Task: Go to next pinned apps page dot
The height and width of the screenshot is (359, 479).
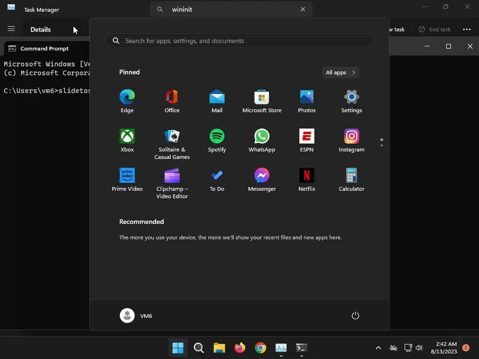Action: pos(382,145)
